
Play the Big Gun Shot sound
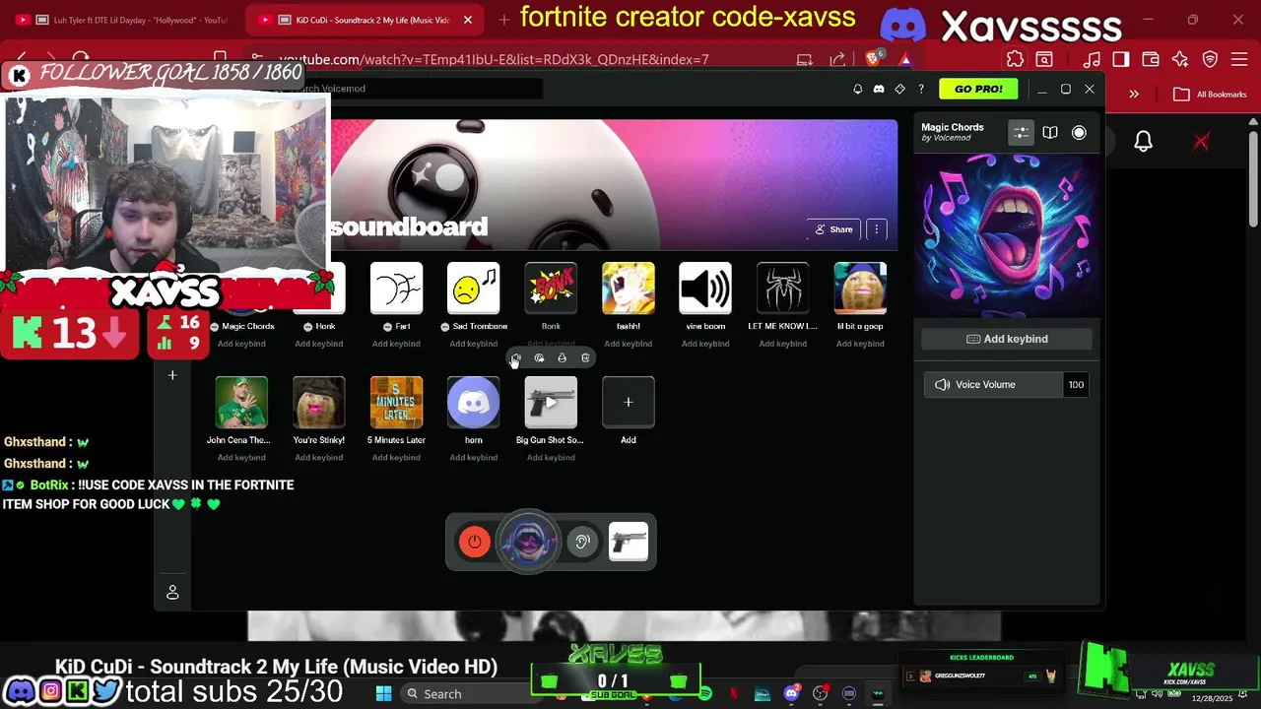click(x=551, y=402)
